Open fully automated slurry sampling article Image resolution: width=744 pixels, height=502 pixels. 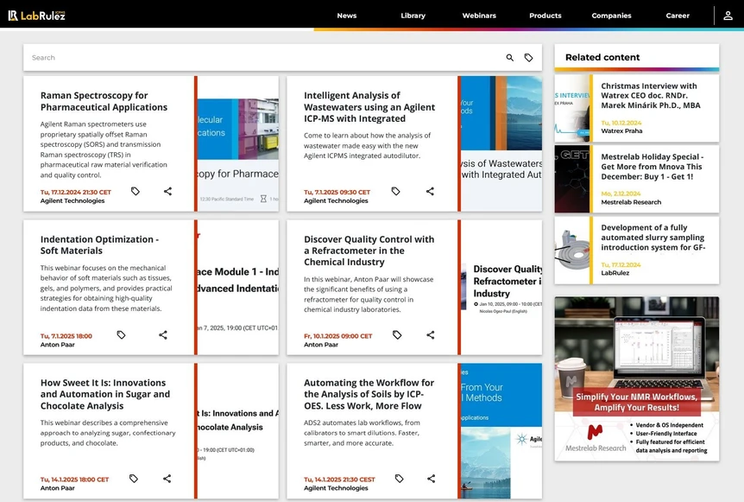[x=653, y=238]
